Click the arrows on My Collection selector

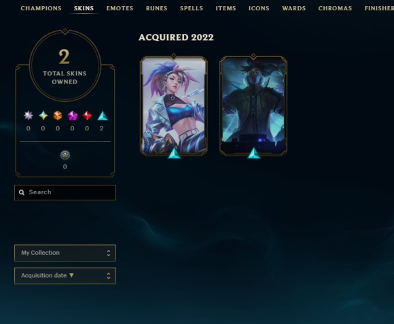tap(108, 253)
